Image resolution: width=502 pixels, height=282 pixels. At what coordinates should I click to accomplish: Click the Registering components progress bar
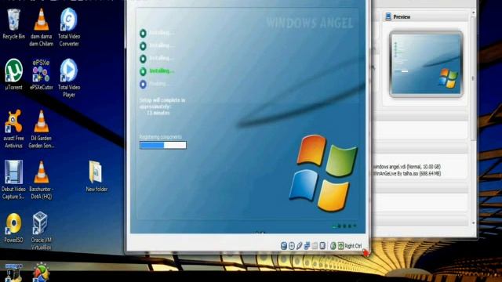pos(163,145)
